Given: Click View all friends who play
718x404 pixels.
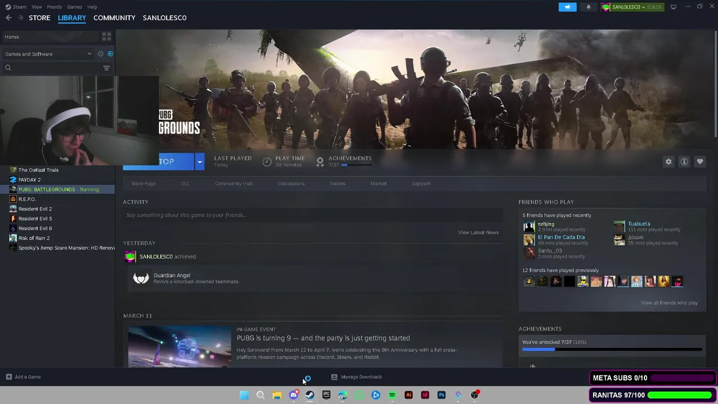Looking at the screenshot, I should pos(669,303).
